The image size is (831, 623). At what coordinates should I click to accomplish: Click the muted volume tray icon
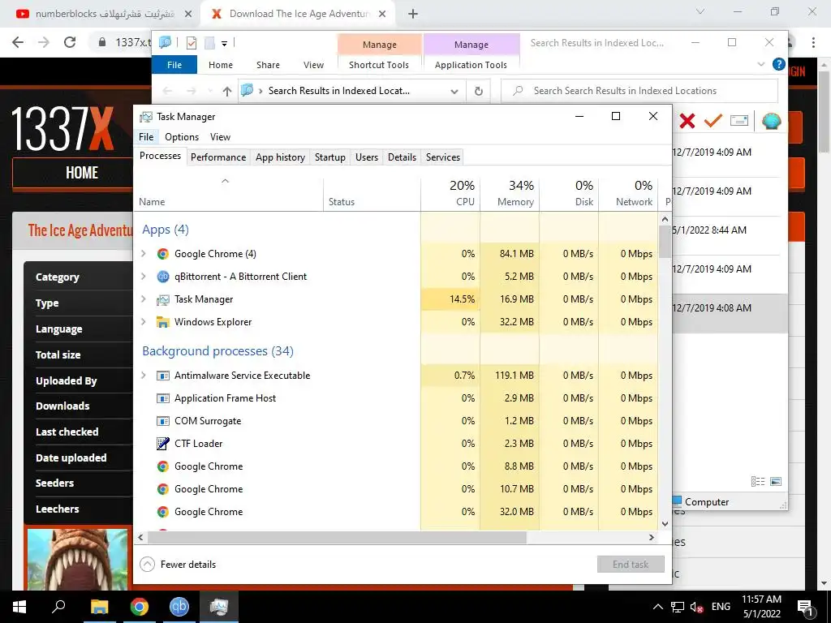pos(696,607)
